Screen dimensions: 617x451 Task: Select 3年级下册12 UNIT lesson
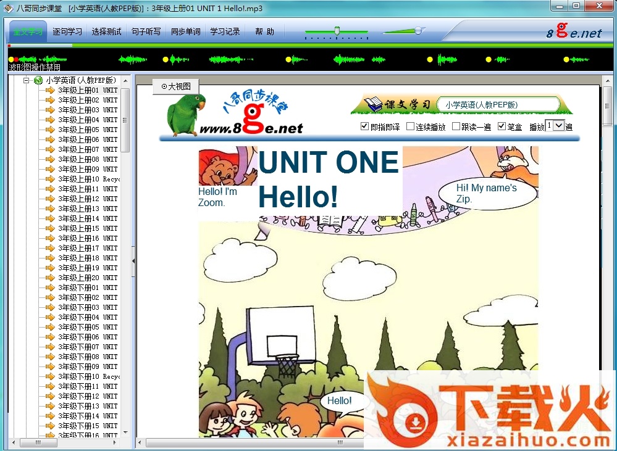[88, 396]
